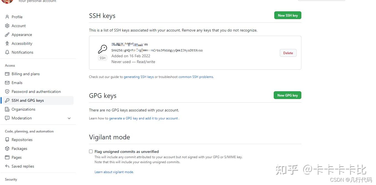Enable Flag unsigned commits as unverified
The height and width of the screenshot is (185, 376).
pyautogui.click(x=91, y=151)
